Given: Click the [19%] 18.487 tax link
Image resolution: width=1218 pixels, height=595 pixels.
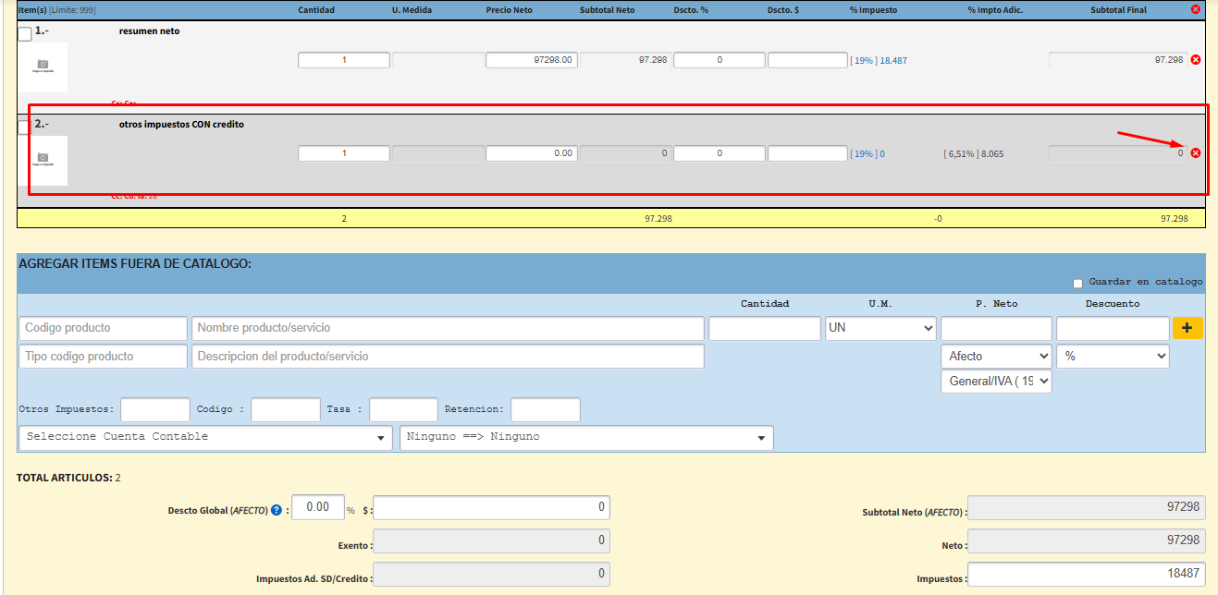Looking at the screenshot, I should 878,61.
